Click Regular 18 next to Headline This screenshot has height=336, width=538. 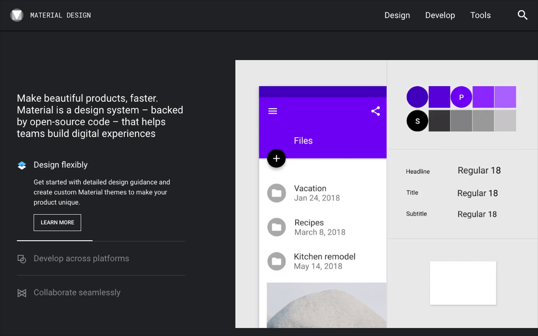(x=479, y=170)
